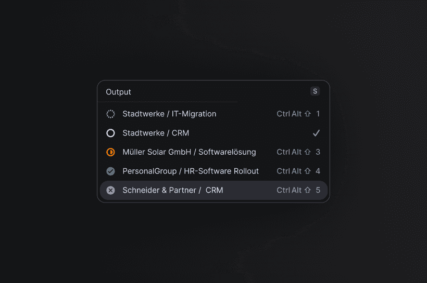Click Ctrl Alt 3 shortcut label
The image size is (427, 283).
pos(298,152)
